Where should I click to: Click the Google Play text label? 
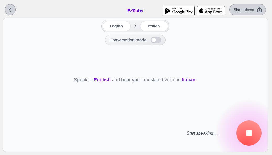tap(182, 12)
